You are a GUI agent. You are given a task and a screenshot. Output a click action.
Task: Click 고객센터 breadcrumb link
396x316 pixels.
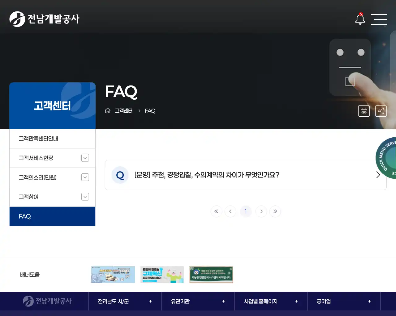pyautogui.click(x=124, y=111)
